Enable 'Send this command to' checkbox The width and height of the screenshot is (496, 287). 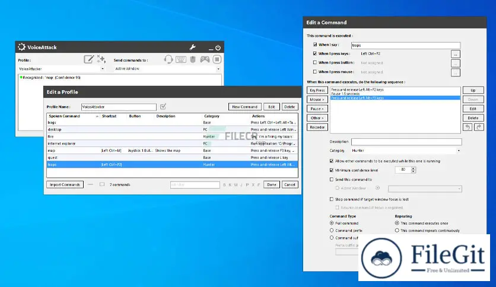[332, 179]
